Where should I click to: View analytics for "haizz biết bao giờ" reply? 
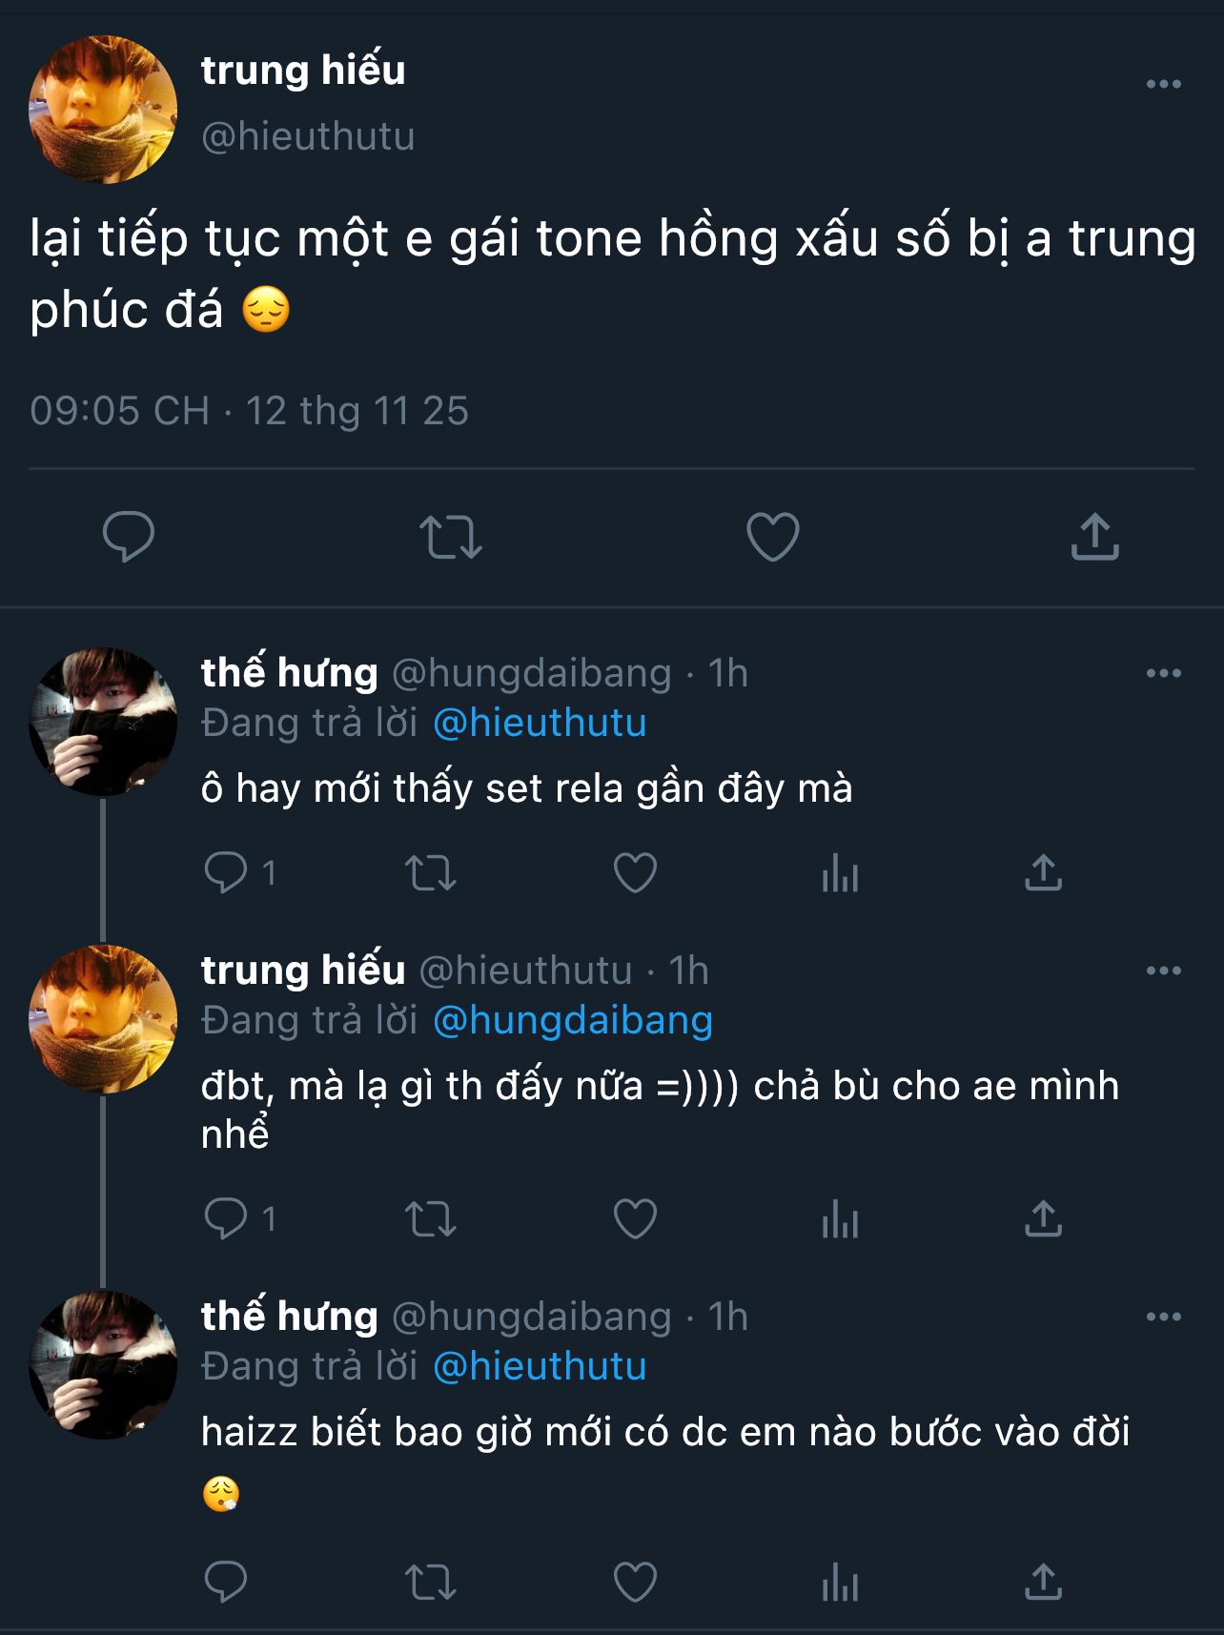tap(840, 1583)
